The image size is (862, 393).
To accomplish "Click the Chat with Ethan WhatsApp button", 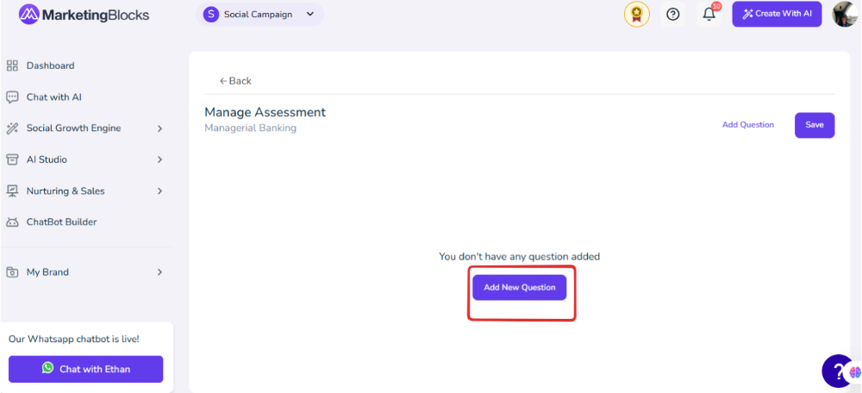I will point(85,369).
